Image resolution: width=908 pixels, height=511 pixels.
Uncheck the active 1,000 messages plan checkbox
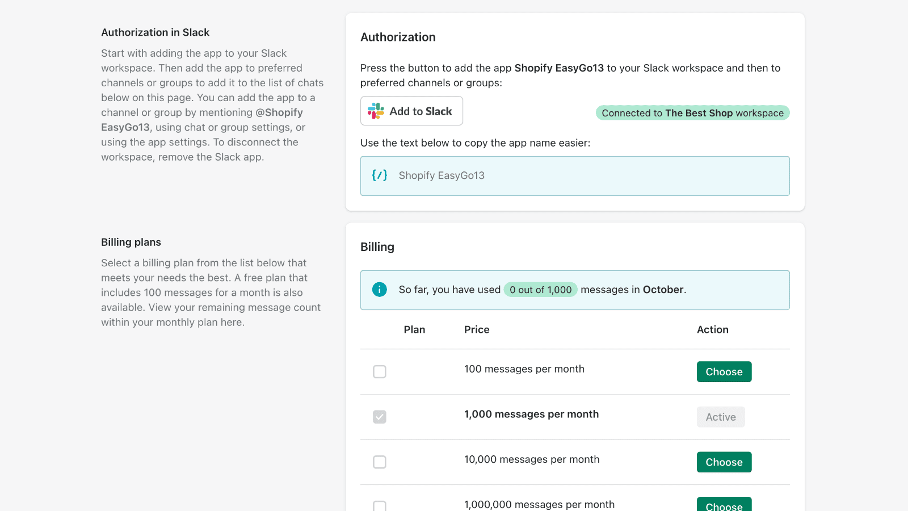pyautogui.click(x=379, y=417)
